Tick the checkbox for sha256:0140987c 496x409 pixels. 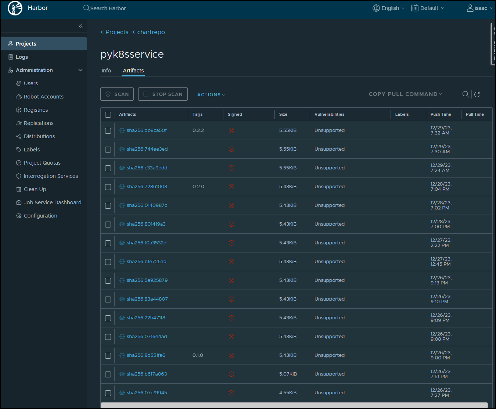(108, 206)
